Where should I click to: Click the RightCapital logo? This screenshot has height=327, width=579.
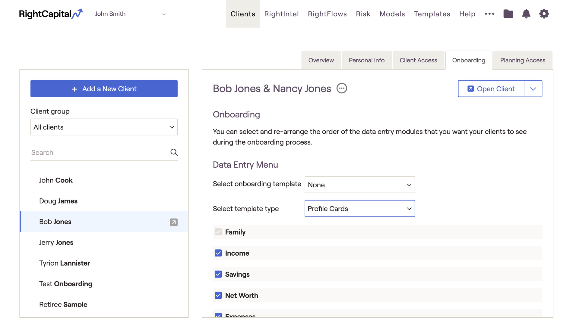[51, 14]
